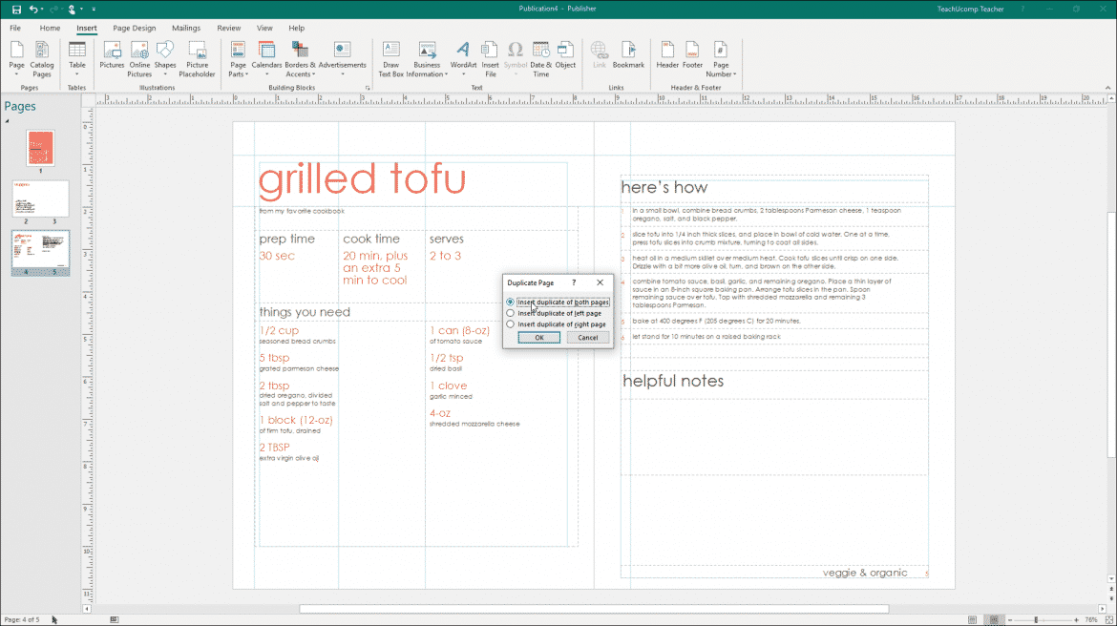
Task: Switch to the Page Design ribbon tab
Action: click(x=134, y=28)
